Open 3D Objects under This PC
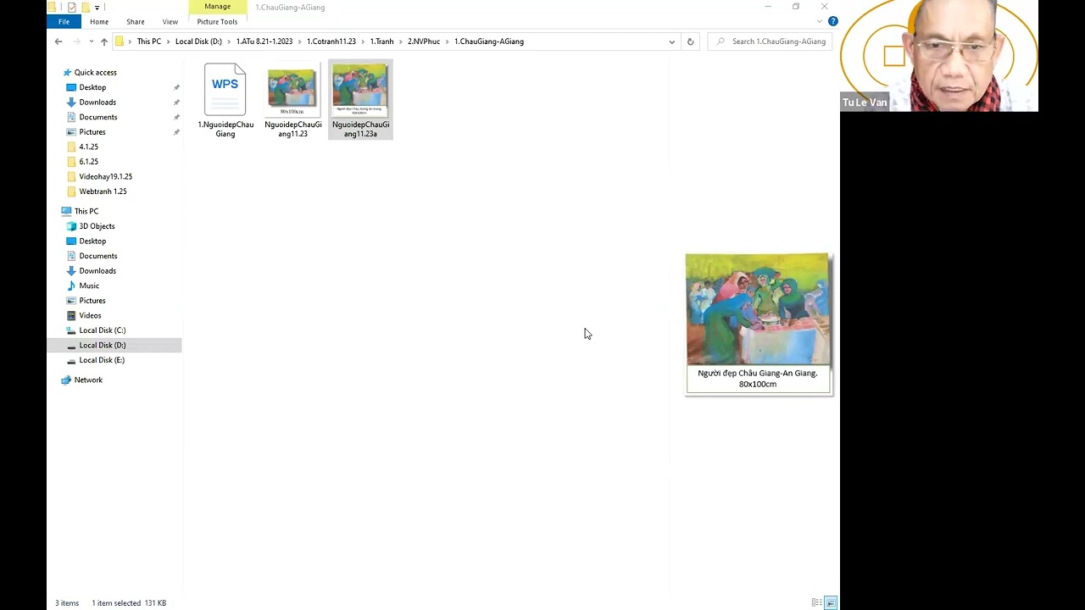This screenshot has height=610, width=1085. tap(97, 226)
